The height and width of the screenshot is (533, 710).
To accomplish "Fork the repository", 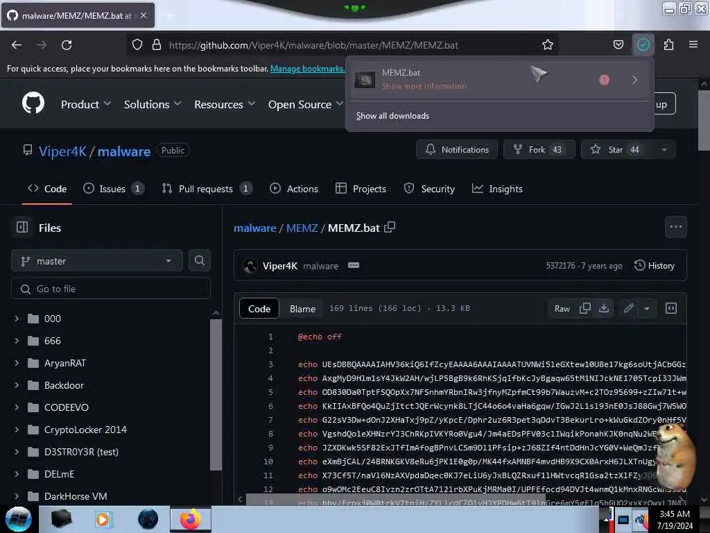I will [x=539, y=150].
